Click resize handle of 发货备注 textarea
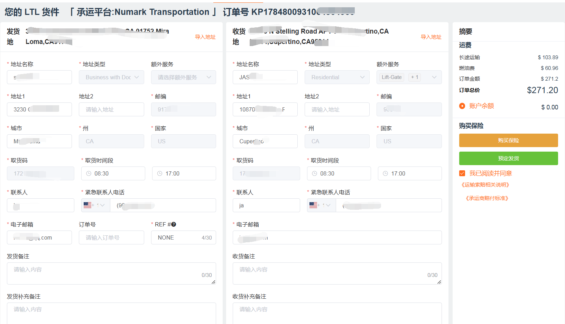Screen dimensions: 565x324 (213, 282)
